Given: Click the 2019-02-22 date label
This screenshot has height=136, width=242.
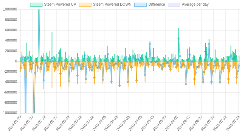Looking at the screenshot, I should (51, 124).
